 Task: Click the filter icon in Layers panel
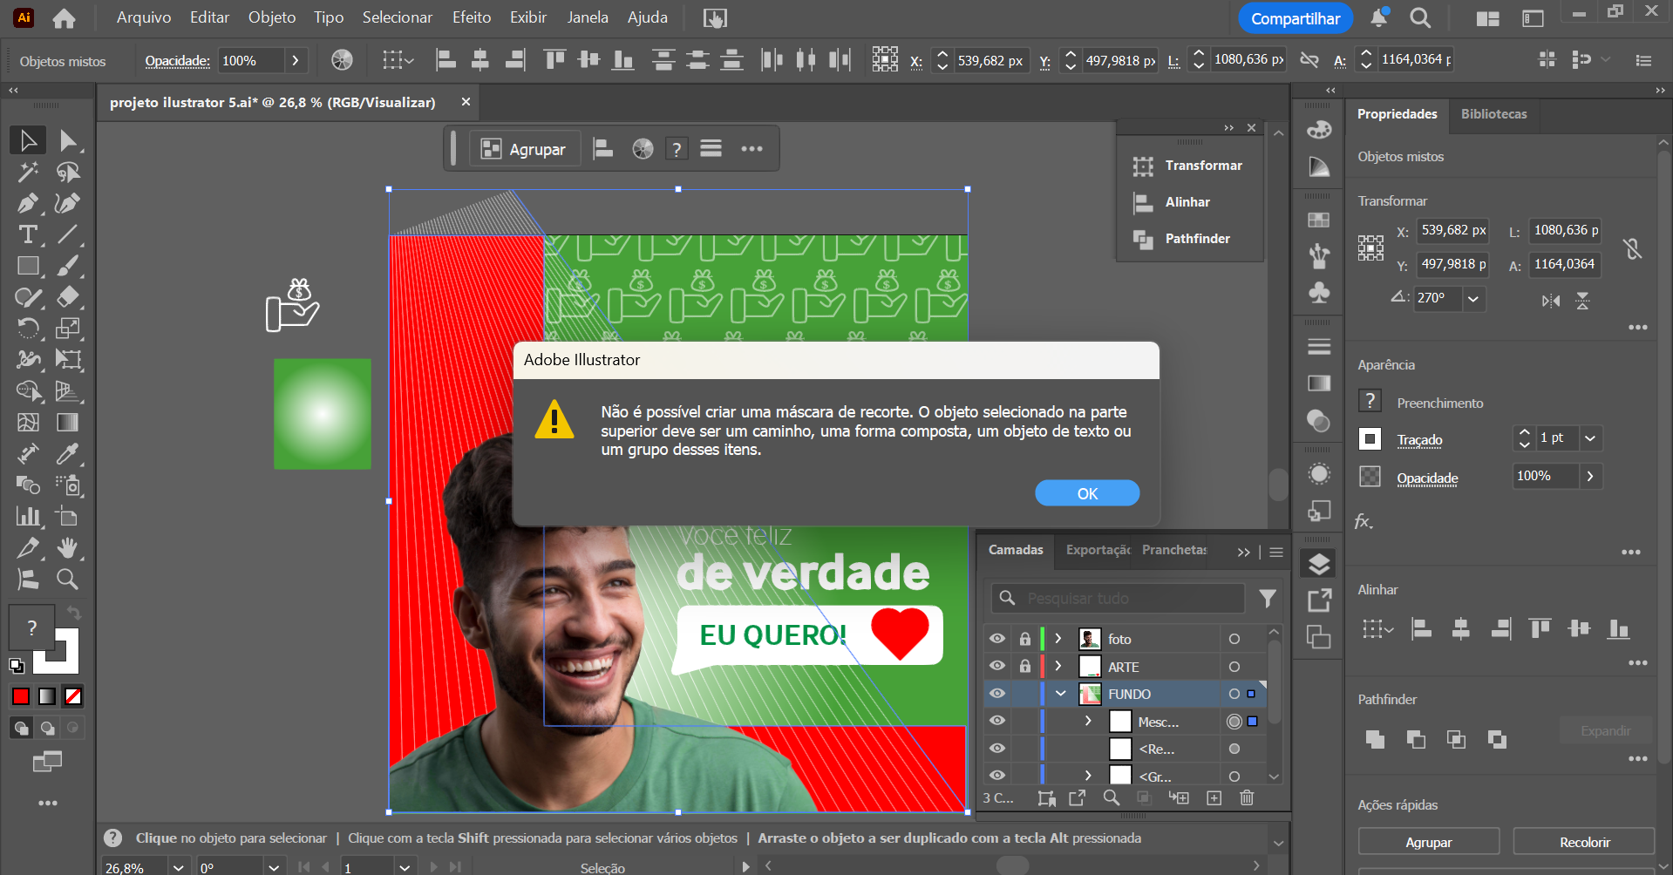[1268, 598]
